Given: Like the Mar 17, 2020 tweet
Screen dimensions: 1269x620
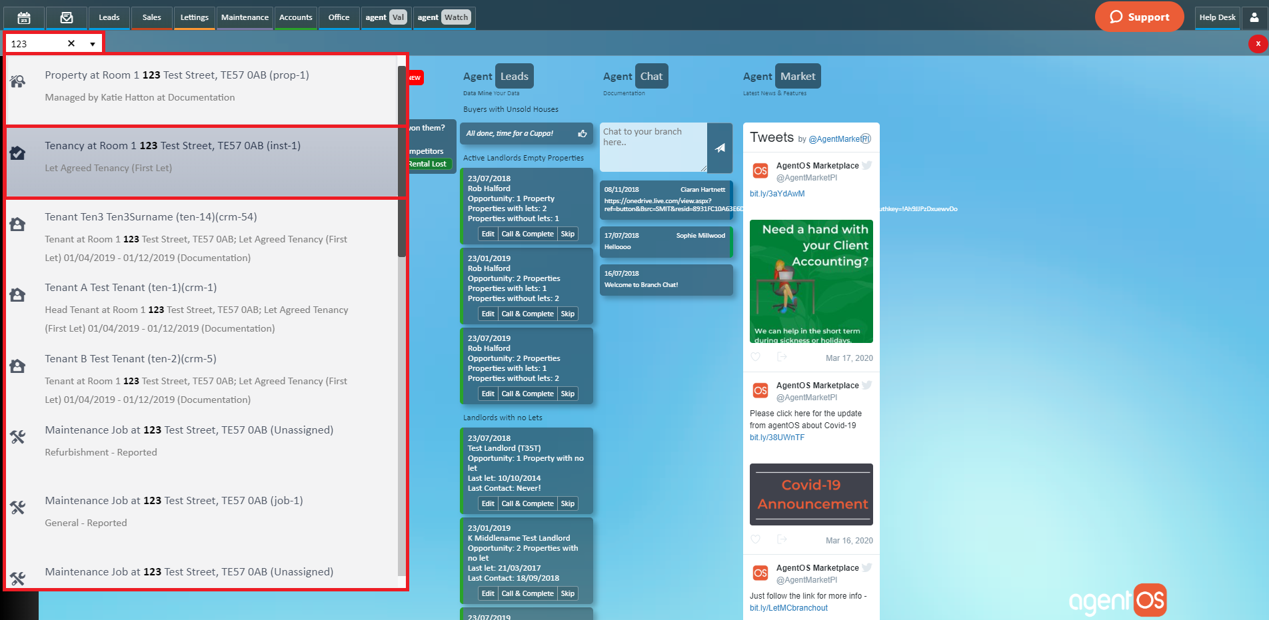Looking at the screenshot, I should tap(755, 358).
